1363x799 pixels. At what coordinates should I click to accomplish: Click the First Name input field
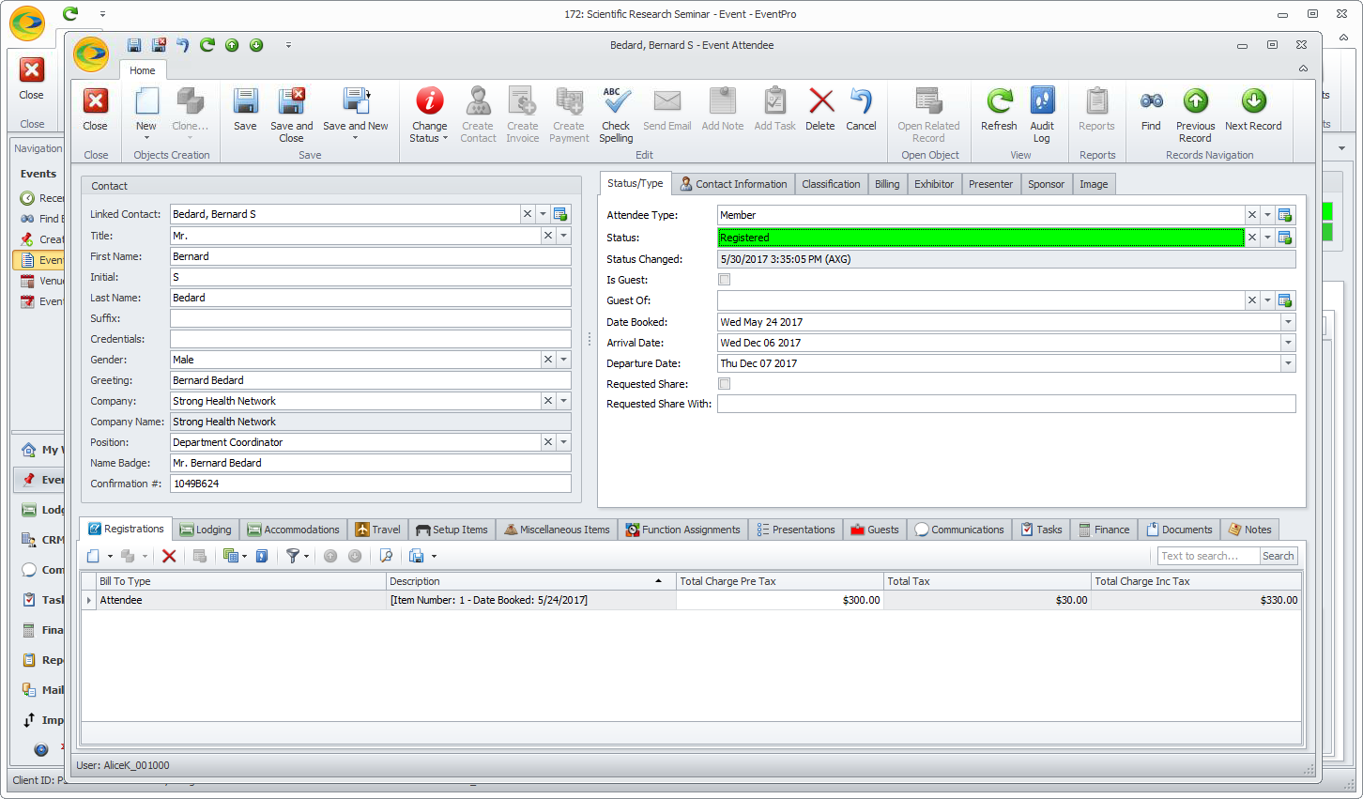(370, 256)
